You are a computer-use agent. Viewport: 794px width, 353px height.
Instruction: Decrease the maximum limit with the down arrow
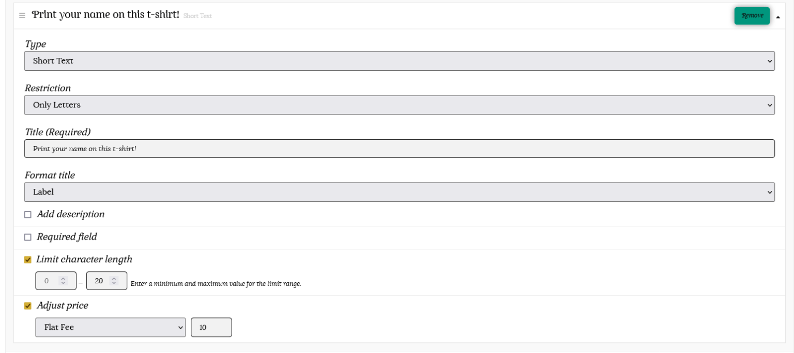click(114, 283)
